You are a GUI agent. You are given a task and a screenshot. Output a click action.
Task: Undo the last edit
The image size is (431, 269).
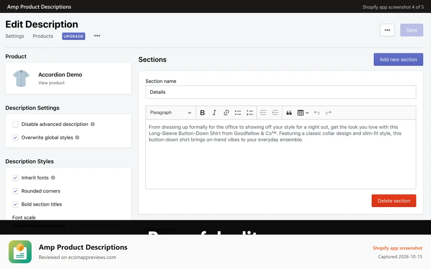pyautogui.click(x=317, y=113)
